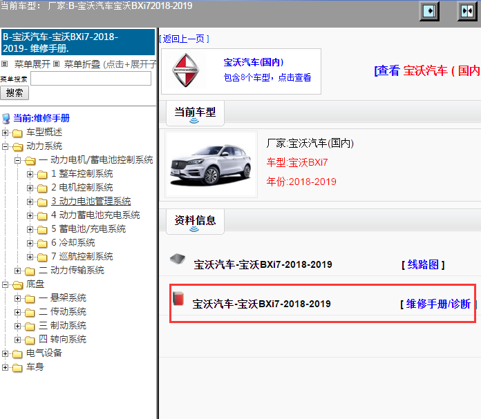Click folder icon of 动力系统
The height and width of the screenshot is (419, 481).
click(x=17, y=147)
